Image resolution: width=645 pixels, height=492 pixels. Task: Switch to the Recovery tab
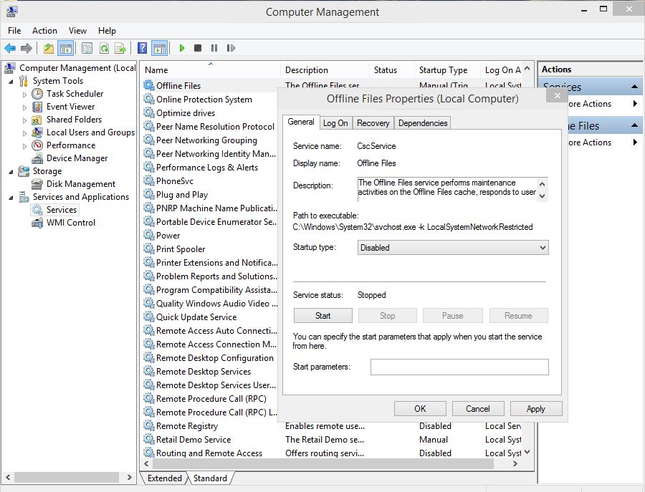coord(373,123)
